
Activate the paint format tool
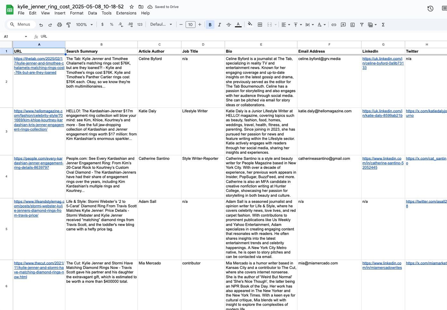68,25
